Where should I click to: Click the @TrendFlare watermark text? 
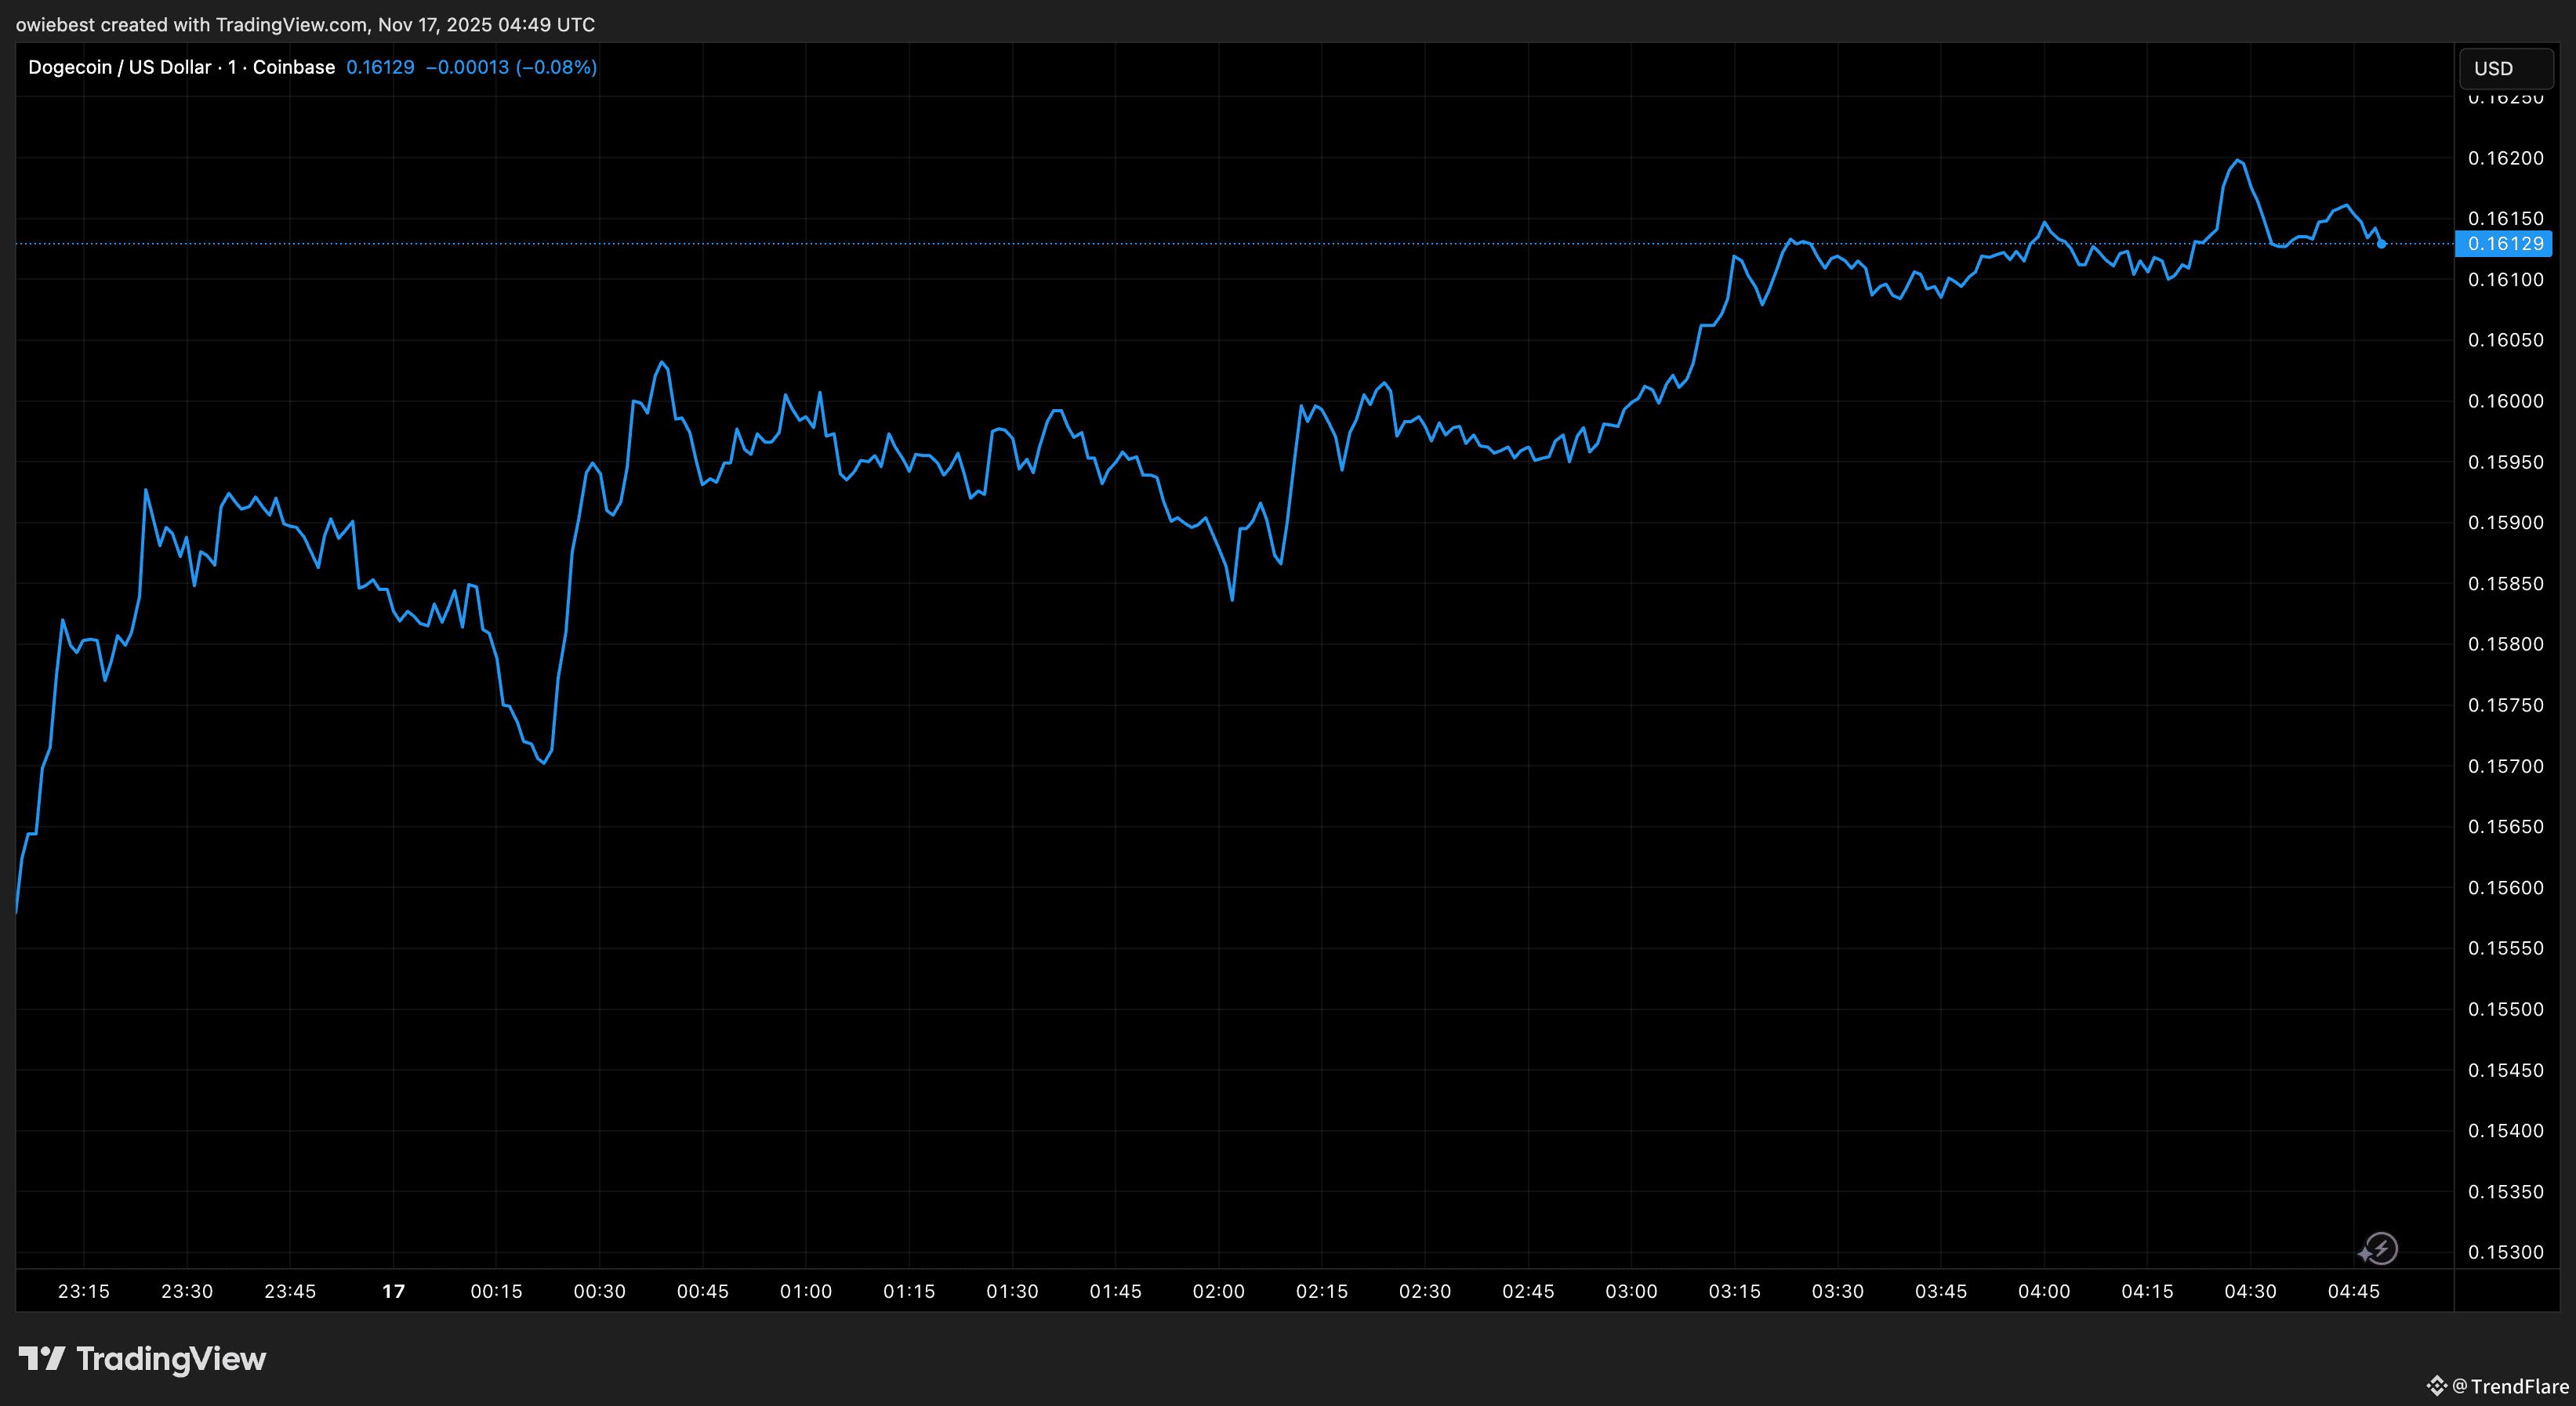pos(2509,1386)
